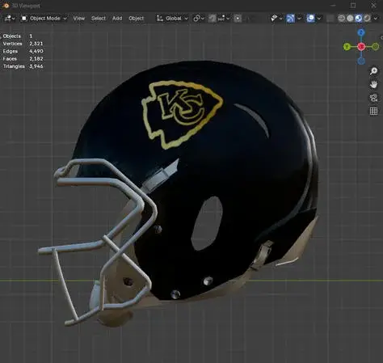Screen dimensions: 383x363
Task: Open the shading options dropdown arrow
Action: pos(376,19)
